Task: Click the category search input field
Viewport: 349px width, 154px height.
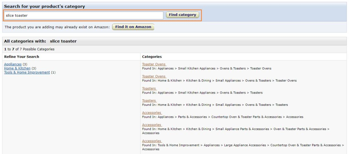Action: pyautogui.click(x=83, y=15)
